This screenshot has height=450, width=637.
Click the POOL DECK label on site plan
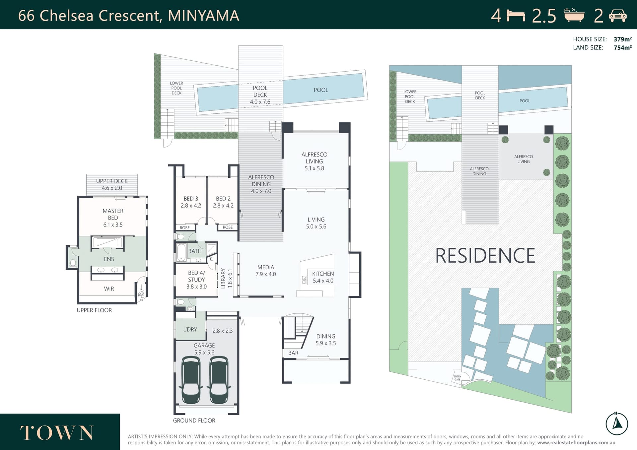480,96
